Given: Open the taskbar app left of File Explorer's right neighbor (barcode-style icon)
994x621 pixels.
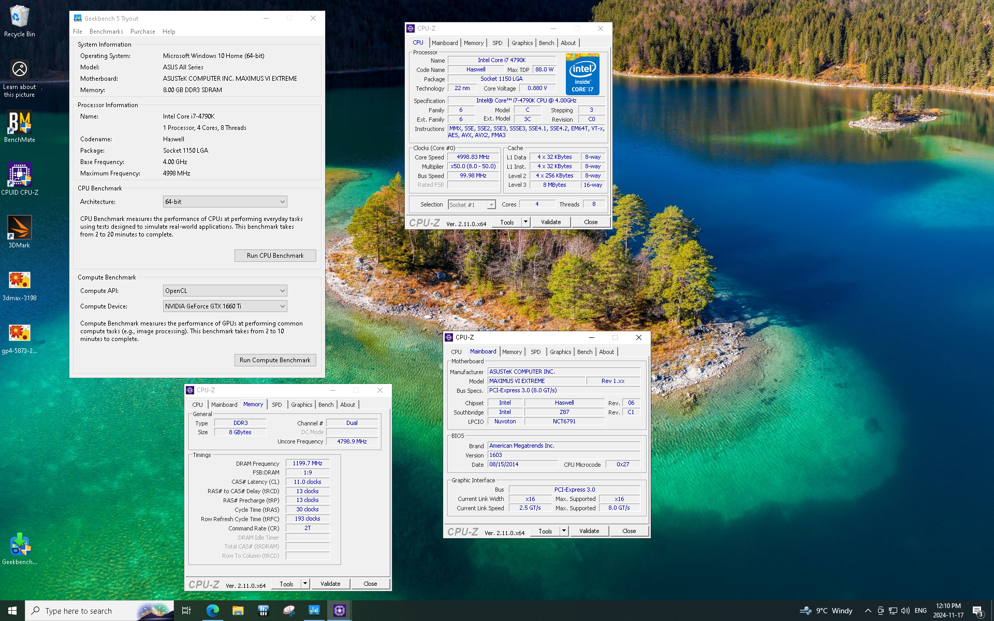Looking at the screenshot, I should click(x=263, y=611).
